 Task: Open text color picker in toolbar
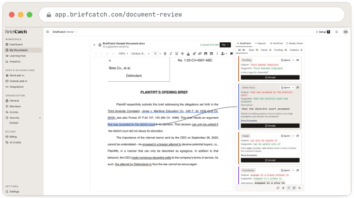[188, 54]
